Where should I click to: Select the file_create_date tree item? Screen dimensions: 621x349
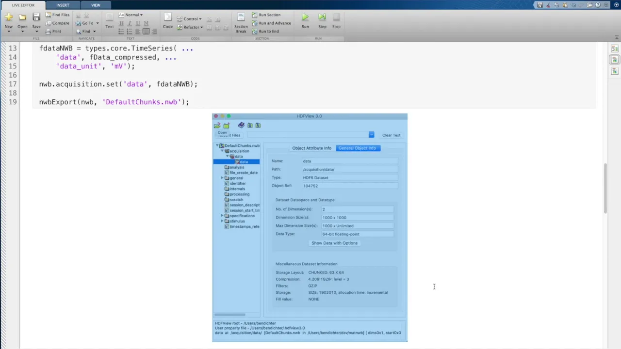tap(241, 173)
